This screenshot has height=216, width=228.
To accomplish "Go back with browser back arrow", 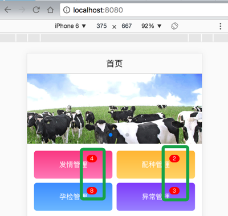I will [x=8, y=10].
